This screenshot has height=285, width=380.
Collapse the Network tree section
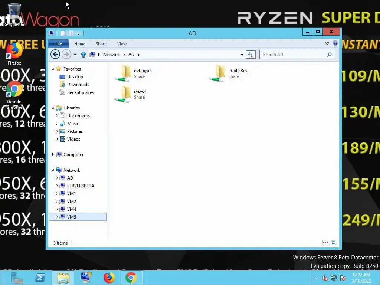point(53,170)
